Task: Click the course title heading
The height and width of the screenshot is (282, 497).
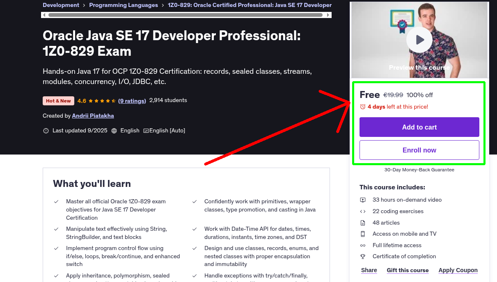Action: (172, 43)
